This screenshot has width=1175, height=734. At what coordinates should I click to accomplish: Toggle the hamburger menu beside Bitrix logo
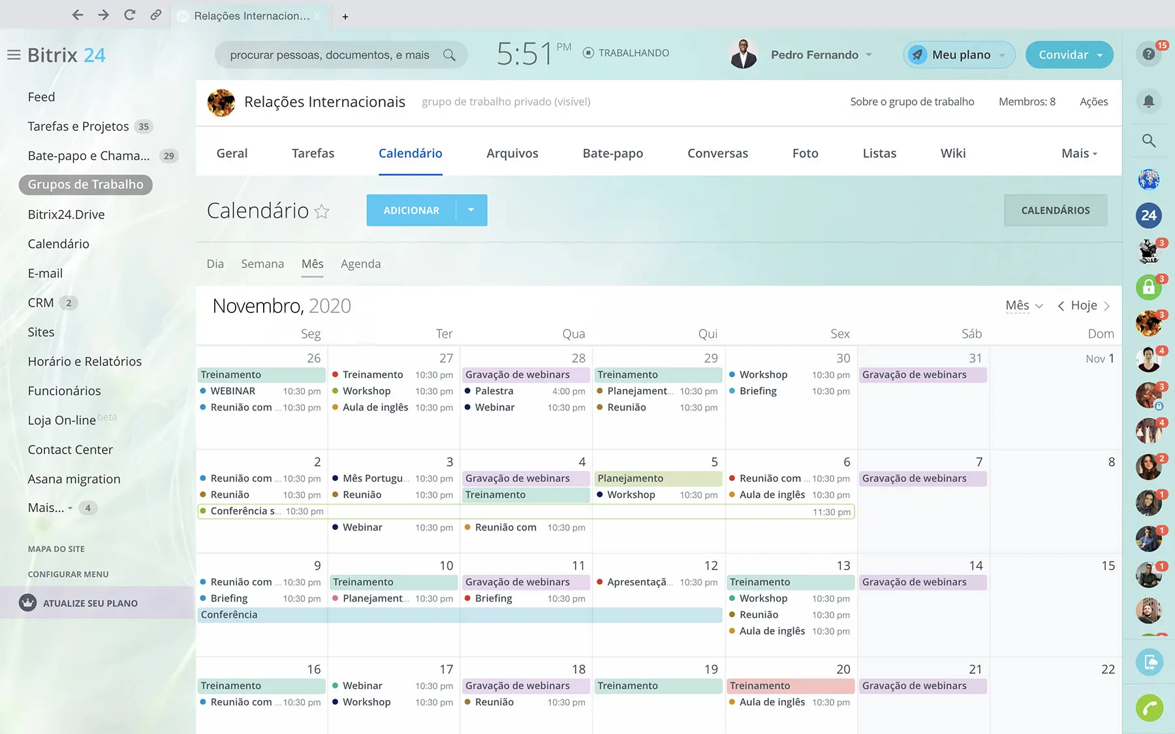[x=14, y=55]
